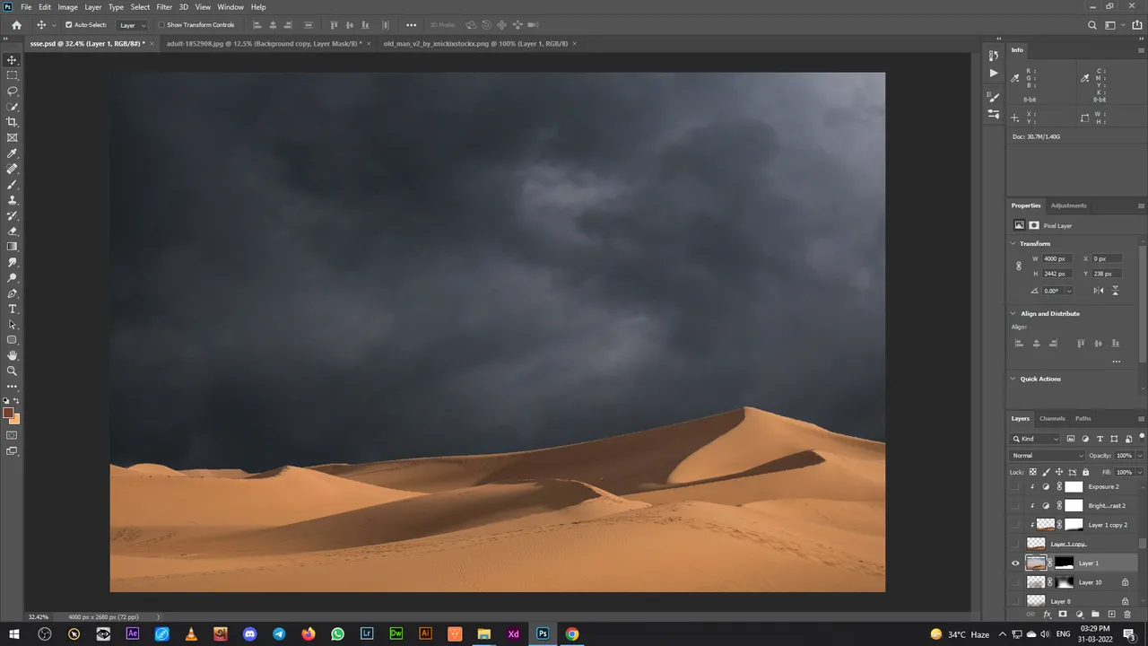The height and width of the screenshot is (646, 1148).
Task: Open the History panel icon
Action: 993,56
